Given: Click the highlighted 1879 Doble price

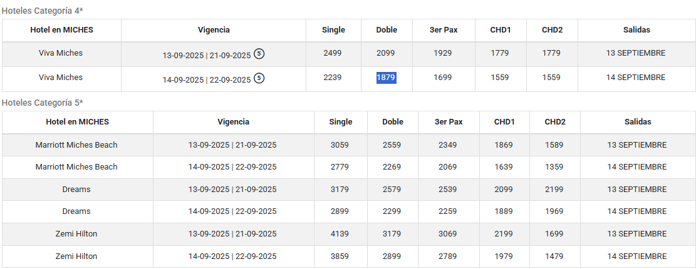Looking at the screenshot, I should 386,78.
